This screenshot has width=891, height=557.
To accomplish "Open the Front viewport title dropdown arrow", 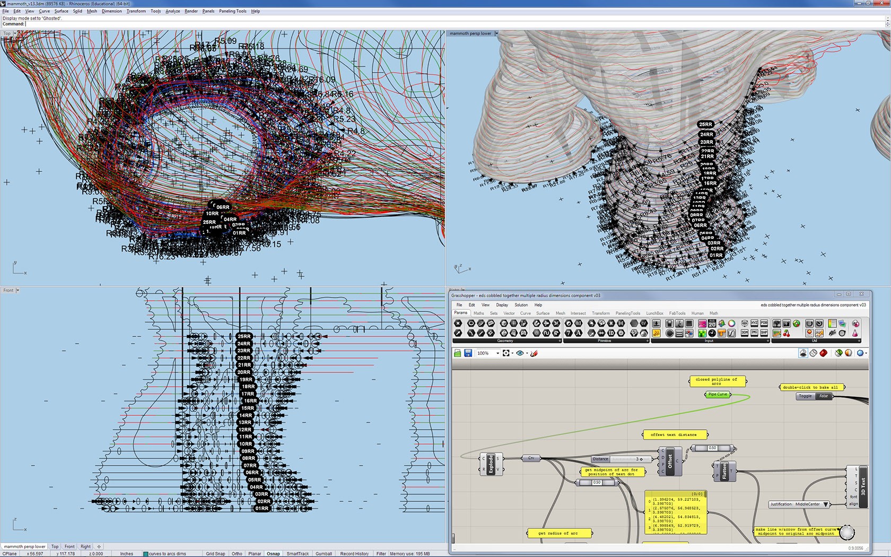I will [x=18, y=290].
